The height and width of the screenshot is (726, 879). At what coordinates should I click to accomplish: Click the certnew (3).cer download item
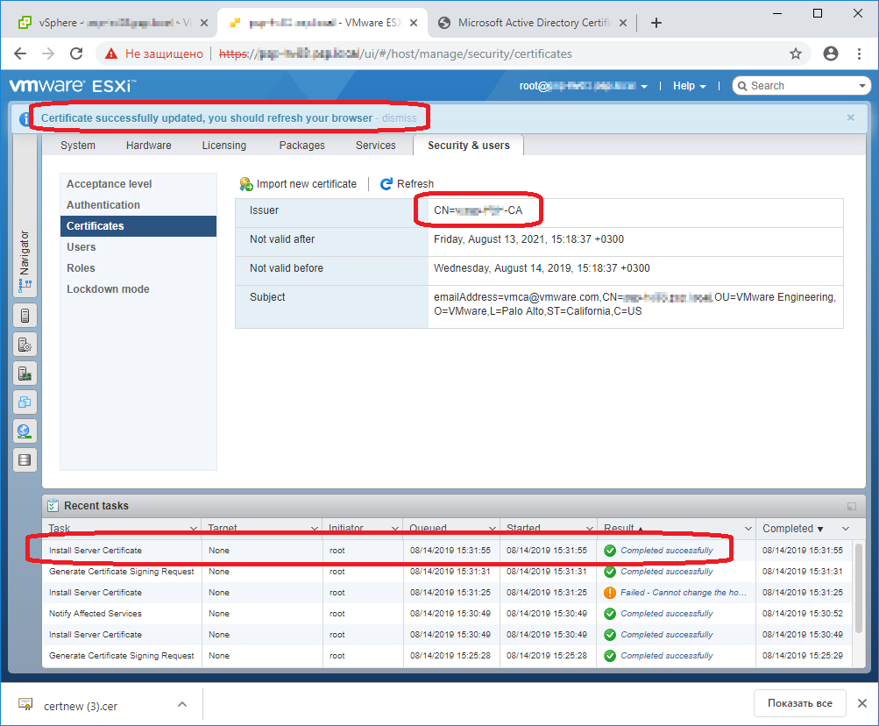pos(81,706)
